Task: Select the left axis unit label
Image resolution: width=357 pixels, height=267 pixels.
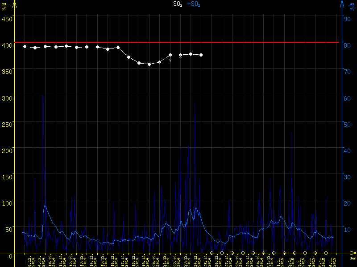Action: pyautogui.click(x=5, y=6)
